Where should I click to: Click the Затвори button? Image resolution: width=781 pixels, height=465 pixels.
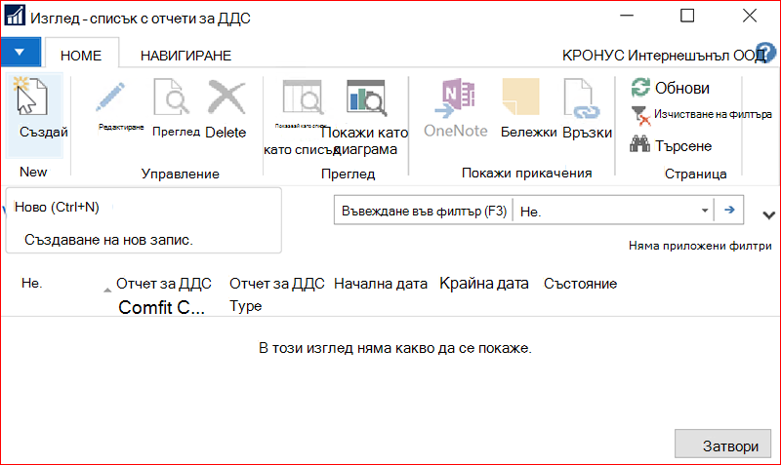point(722,445)
